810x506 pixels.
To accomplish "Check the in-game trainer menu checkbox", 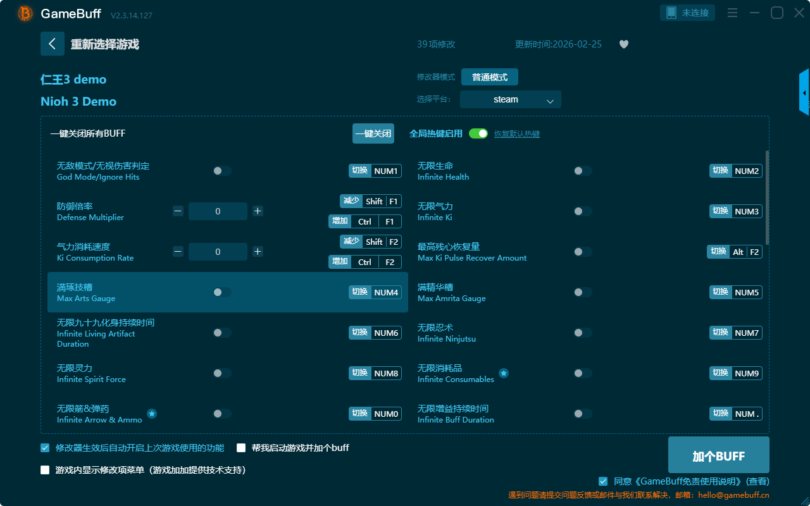I will [x=45, y=470].
